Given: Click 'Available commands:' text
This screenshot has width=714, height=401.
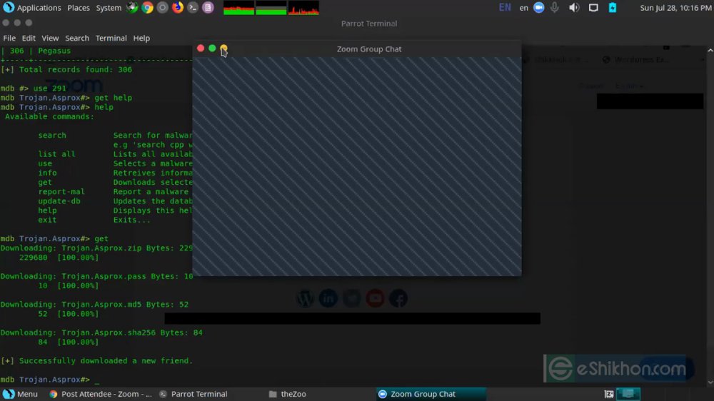Looking at the screenshot, I should tap(50, 116).
